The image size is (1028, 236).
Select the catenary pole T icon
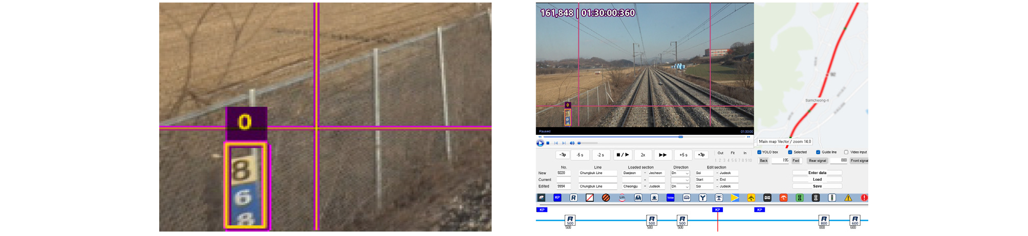pos(719,198)
